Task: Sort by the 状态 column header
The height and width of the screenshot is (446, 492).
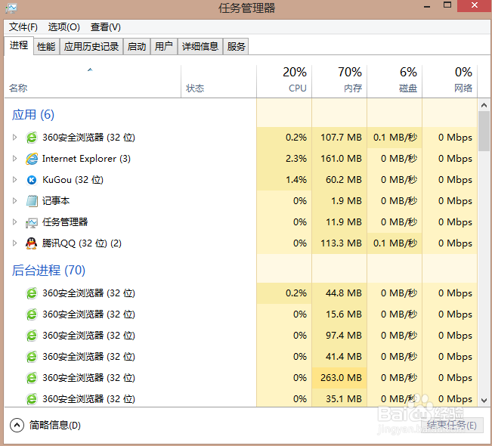Action: (x=218, y=82)
